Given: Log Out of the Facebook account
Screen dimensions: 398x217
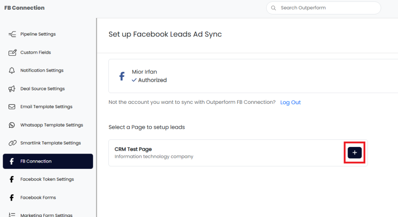Looking at the screenshot, I should [x=290, y=102].
